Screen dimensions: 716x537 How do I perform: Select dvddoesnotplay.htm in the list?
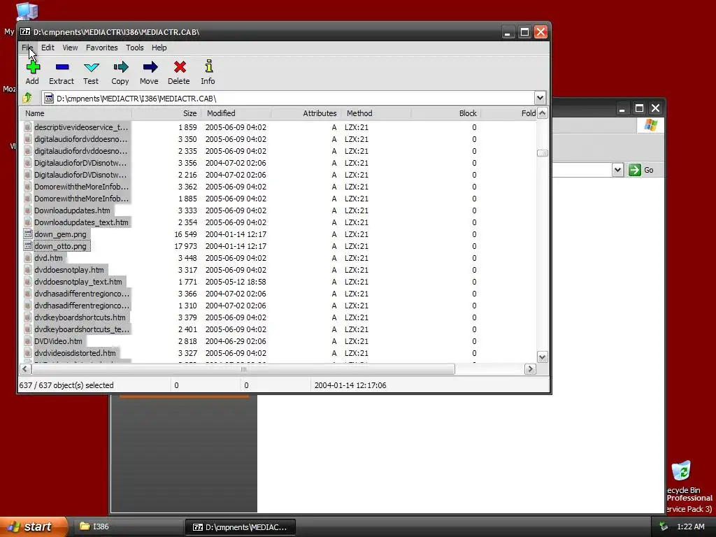pos(69,270)
